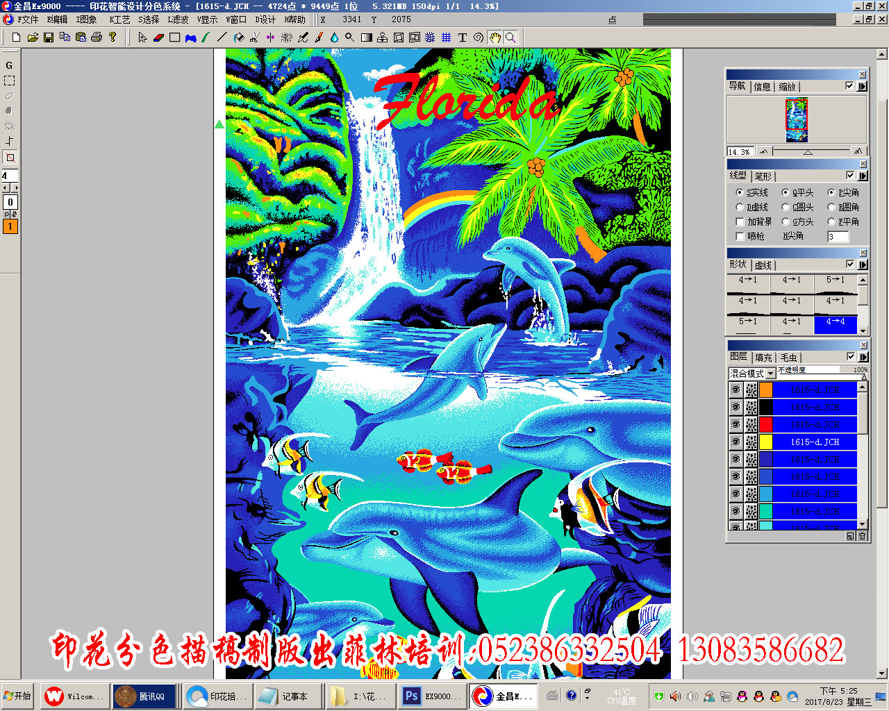Select the red Eraser tool
The image size is (889, 711).
click(x=158, y=37)
